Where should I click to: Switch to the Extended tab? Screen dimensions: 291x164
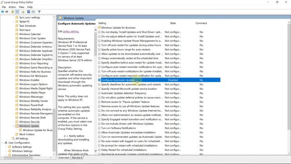[64, 158]
